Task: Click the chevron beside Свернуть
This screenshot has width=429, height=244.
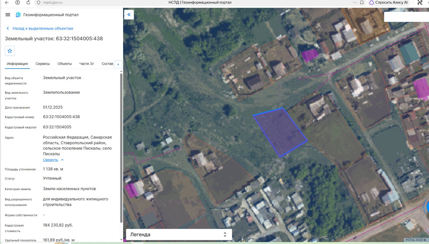Action: coord(62,160)
